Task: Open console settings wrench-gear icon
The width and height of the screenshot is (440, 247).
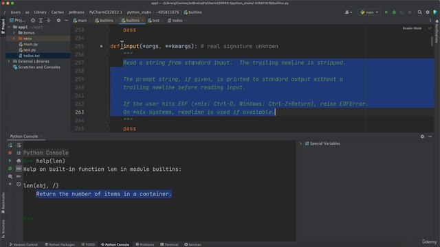Action: coord(10,176)
